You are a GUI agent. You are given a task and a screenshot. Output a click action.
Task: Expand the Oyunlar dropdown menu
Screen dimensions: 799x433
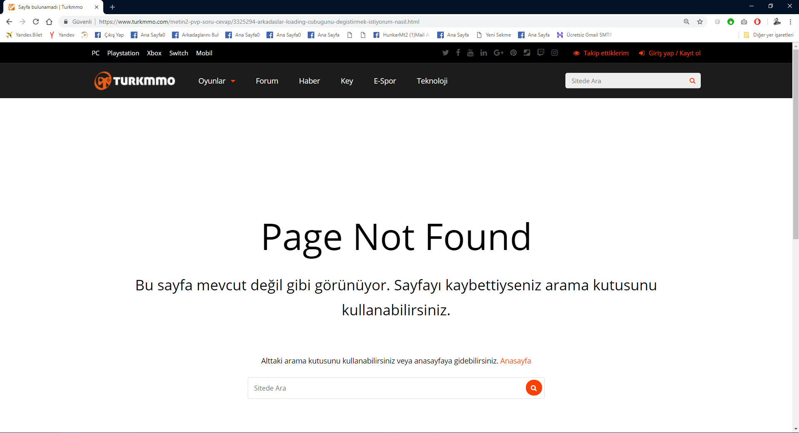coord(217,81)
